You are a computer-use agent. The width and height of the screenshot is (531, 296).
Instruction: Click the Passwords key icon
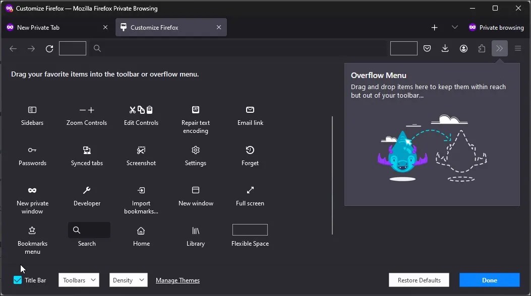pos(32,150)
